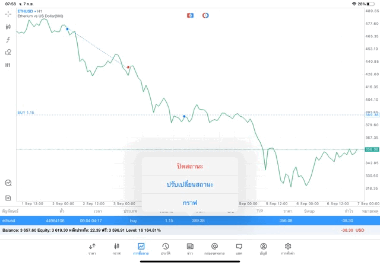The width and height of the screenshot is (380, 265).
Task: Click the new order icon at bottom-left of chart
Action: (x=8, y=198)
